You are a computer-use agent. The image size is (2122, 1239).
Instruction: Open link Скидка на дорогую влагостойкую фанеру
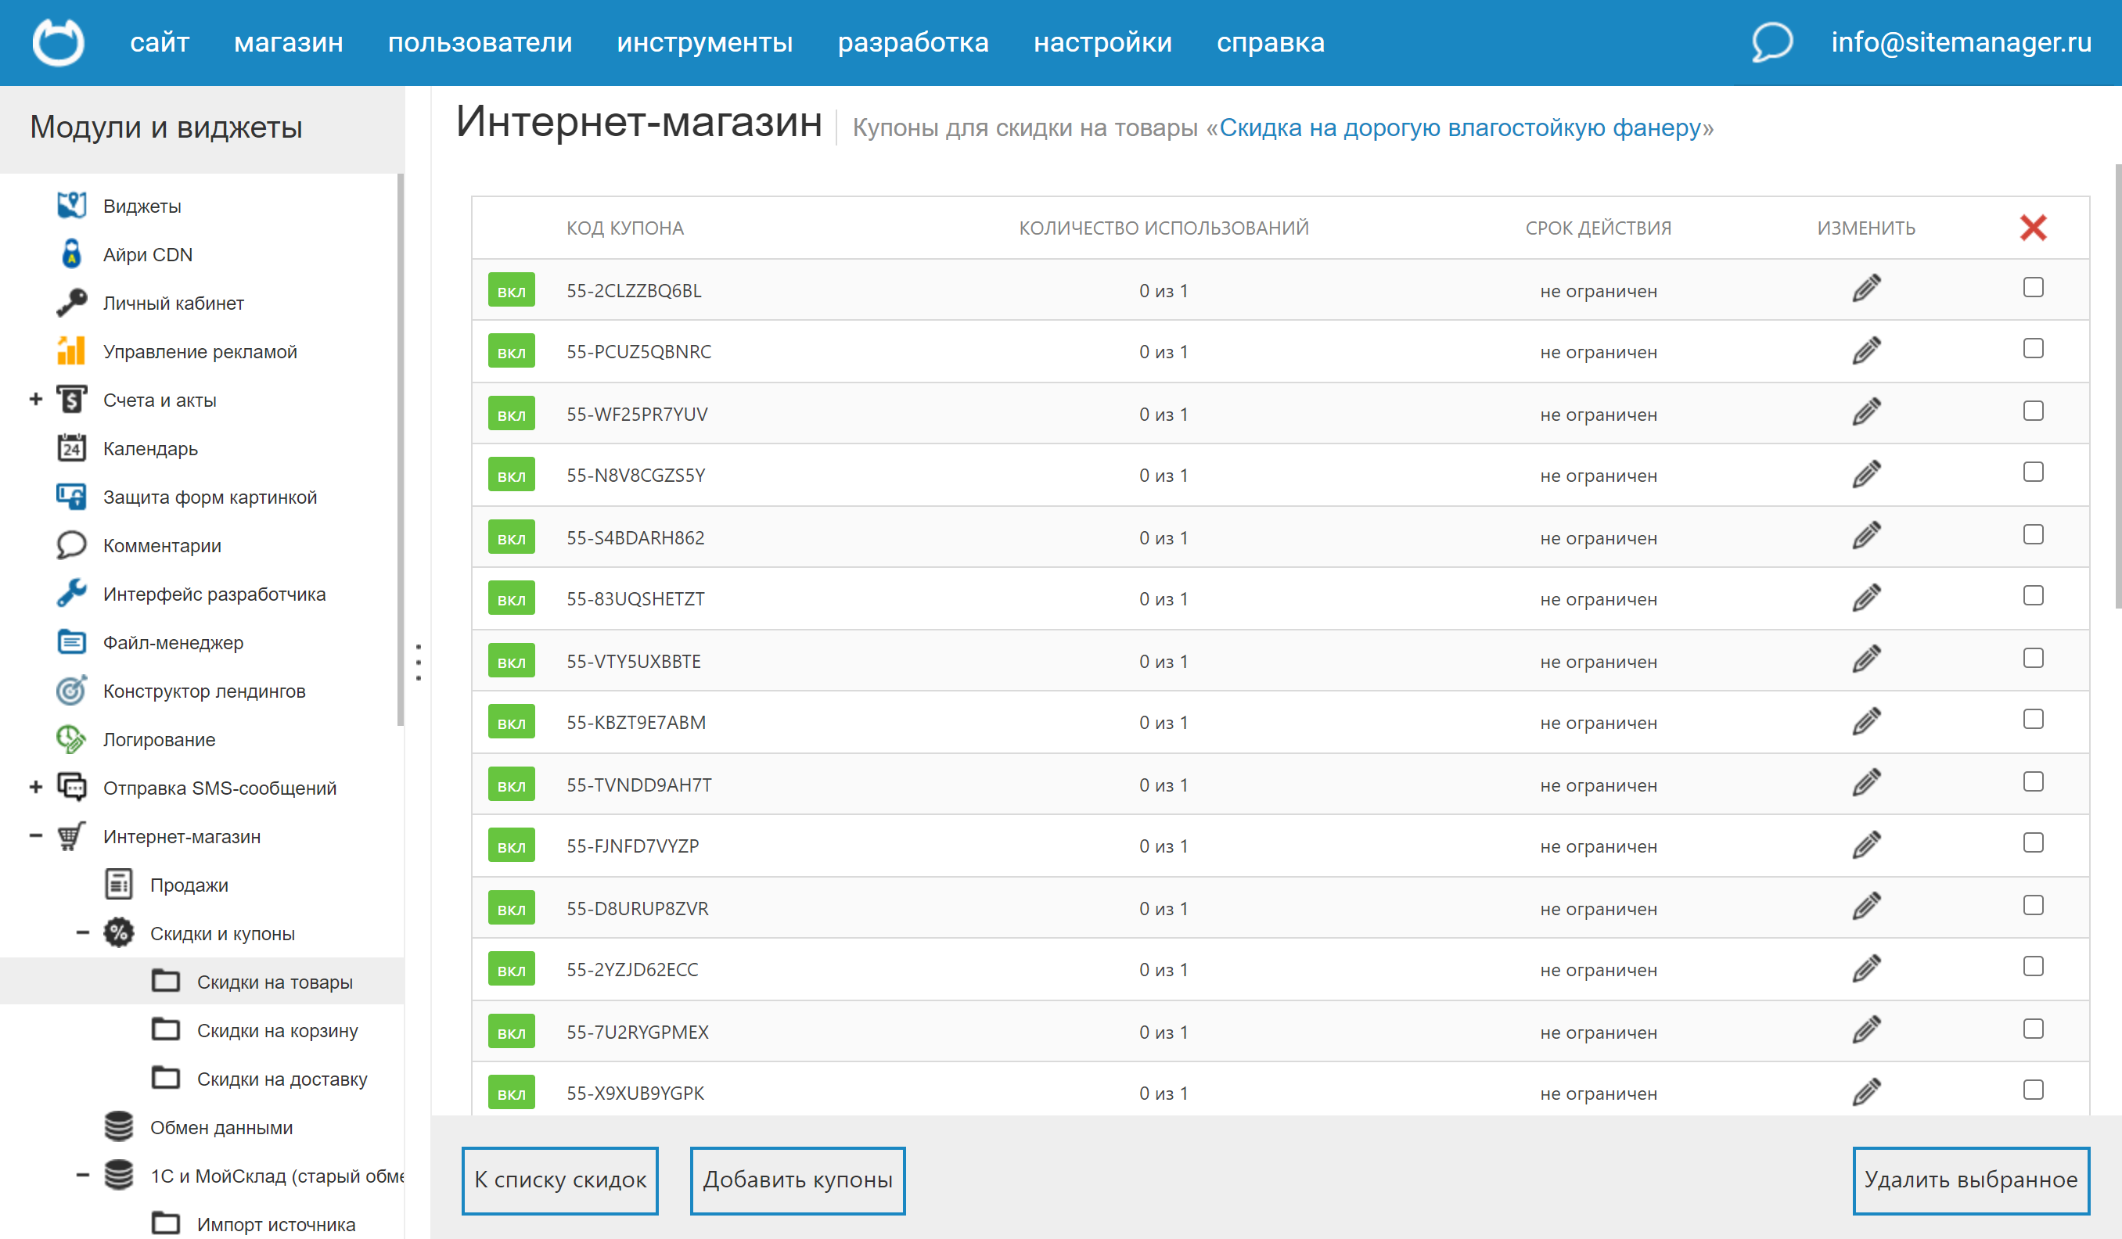pyautogui.click(x=1459, y=128)
